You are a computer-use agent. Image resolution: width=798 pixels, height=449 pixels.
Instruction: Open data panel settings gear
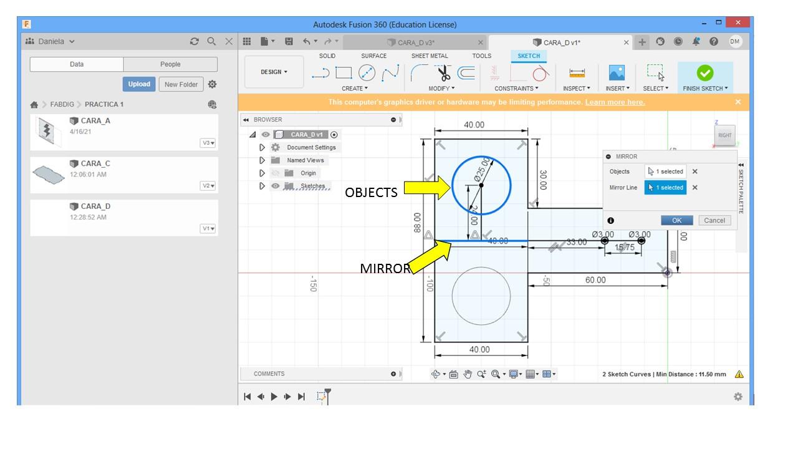pyautogui.click(x=212, y=84)
